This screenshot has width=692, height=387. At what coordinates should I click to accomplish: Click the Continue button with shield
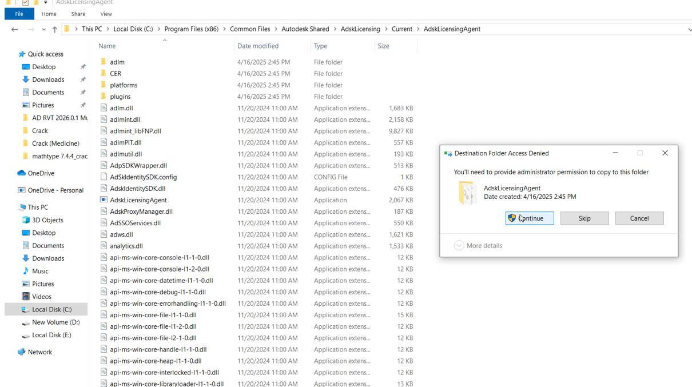[x=530, y=218]
